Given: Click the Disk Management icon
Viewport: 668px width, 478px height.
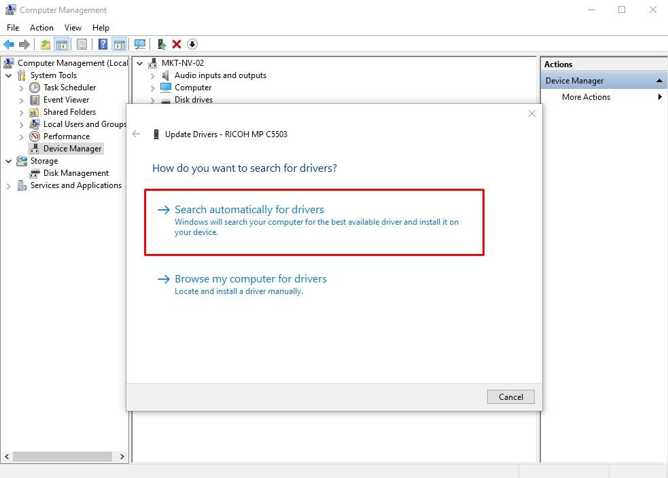Looking at the screenshot, I should (x=35, y=173).
